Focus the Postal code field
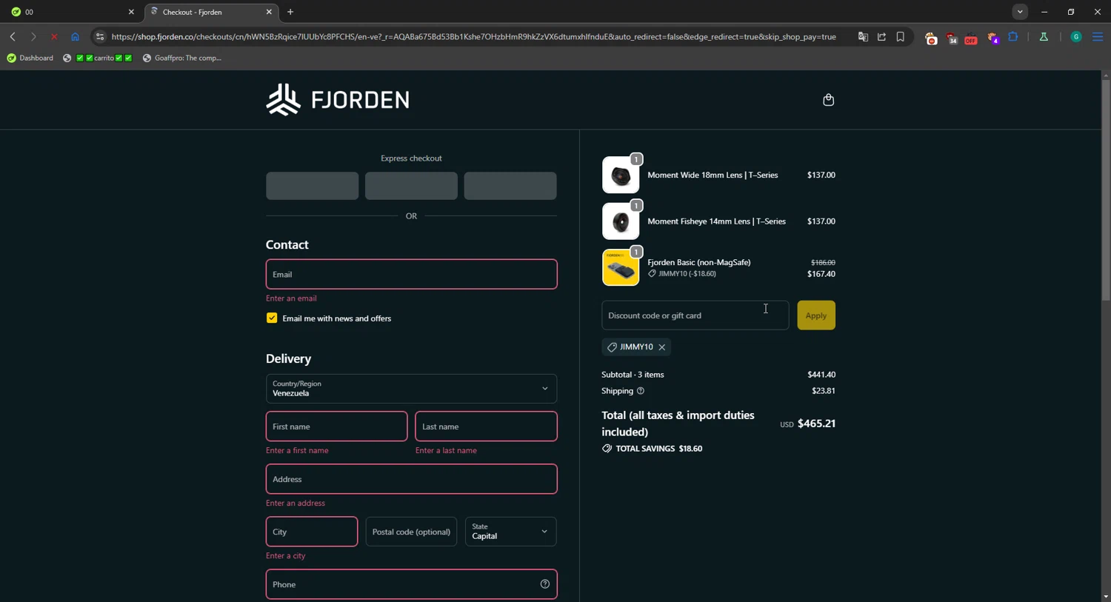Viewport: 1111px width, 602px height. pos(411,532)
